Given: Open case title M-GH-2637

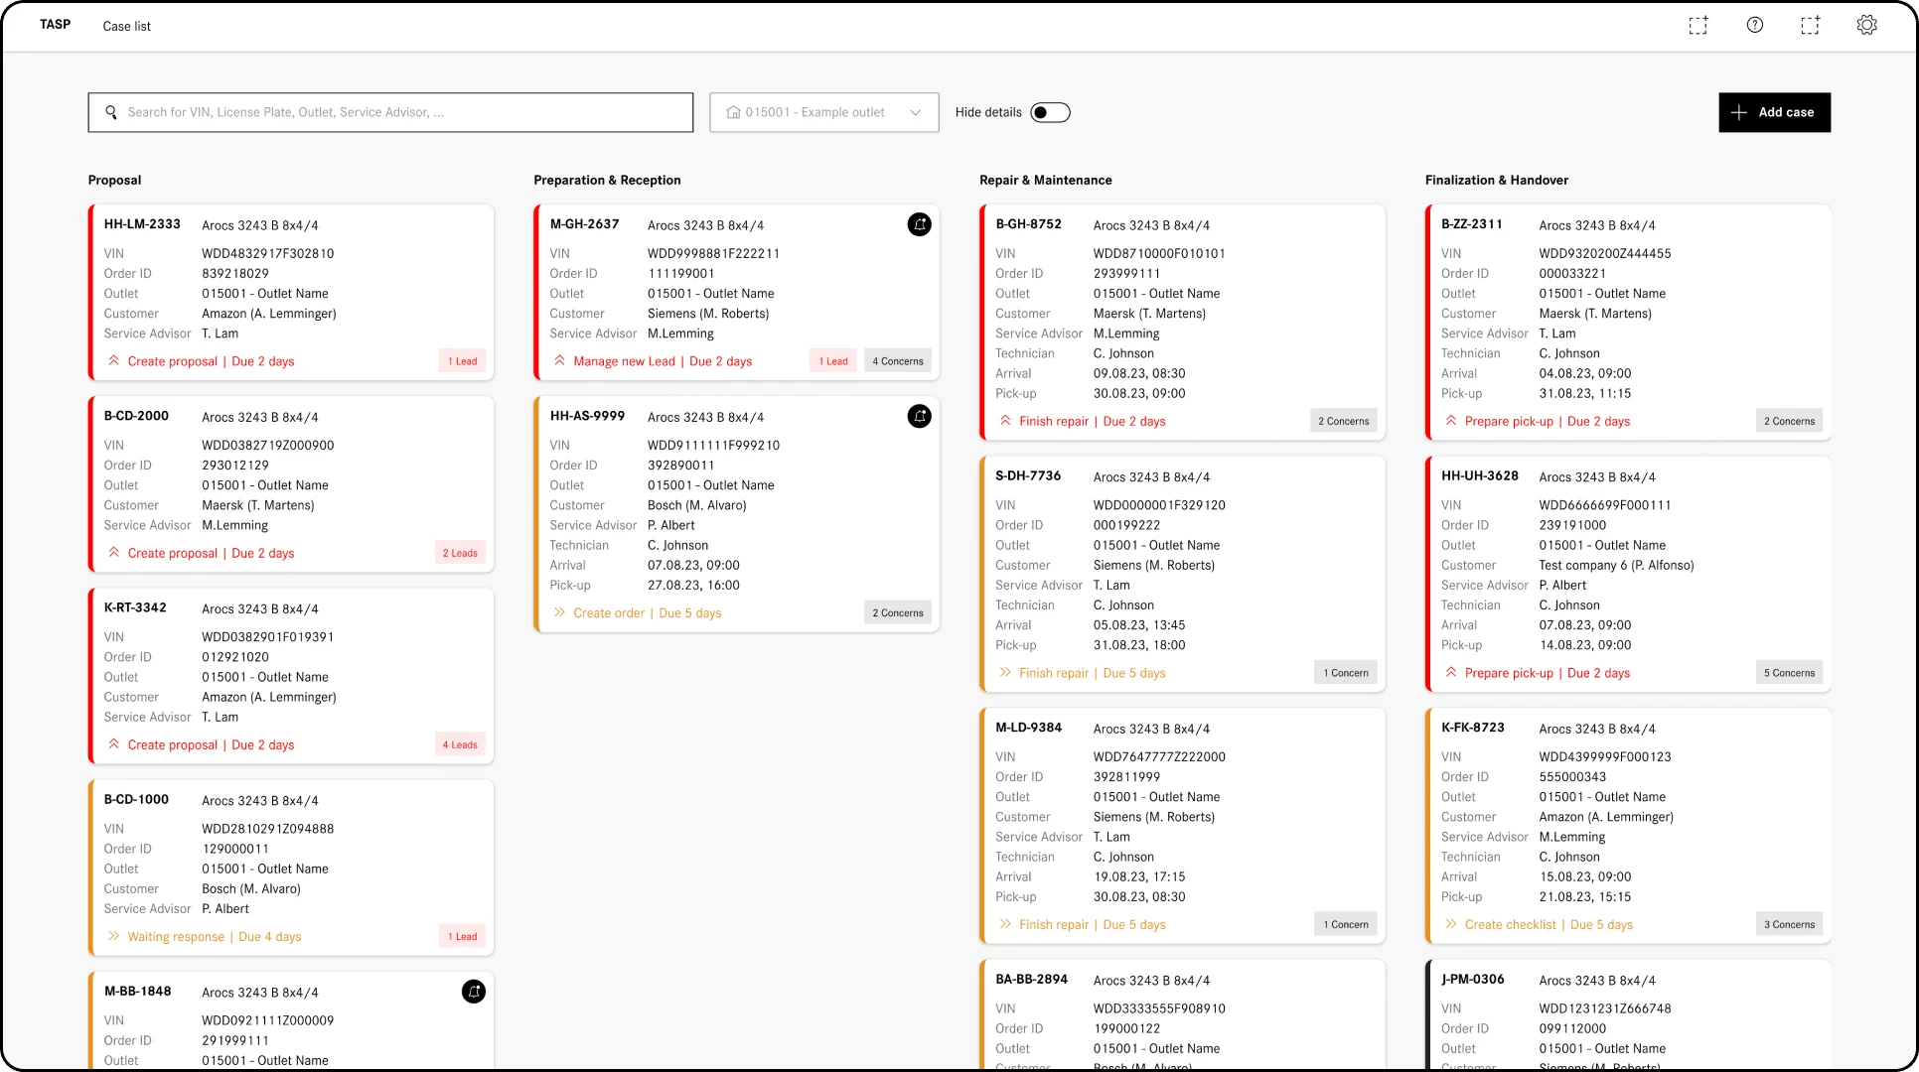Looking at the screenshot, I should point(584,224).
